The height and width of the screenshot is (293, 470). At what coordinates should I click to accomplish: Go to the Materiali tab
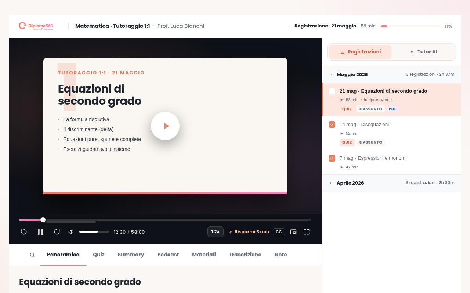[x=204, y=255]
